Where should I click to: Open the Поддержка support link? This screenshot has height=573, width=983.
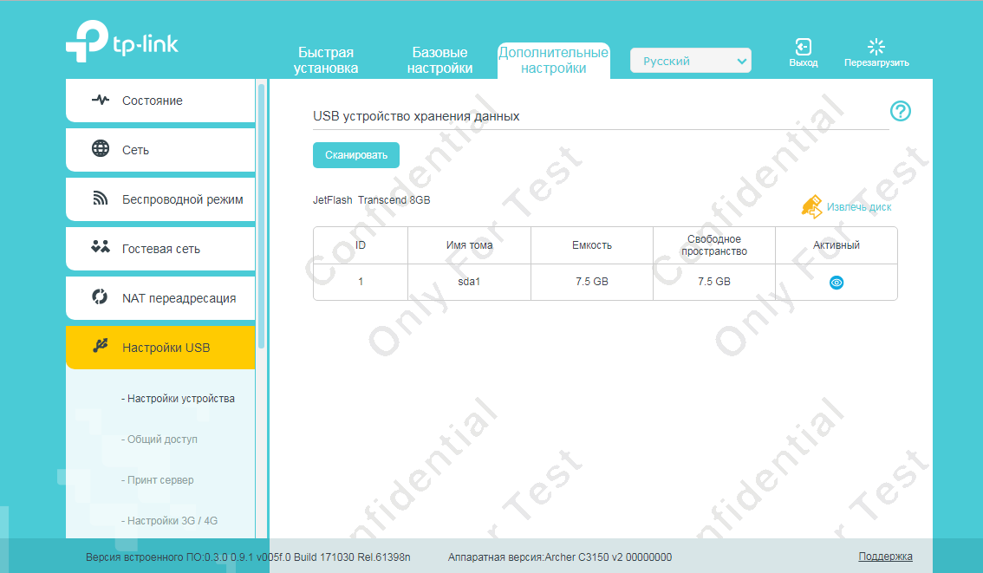click(885, 557)
